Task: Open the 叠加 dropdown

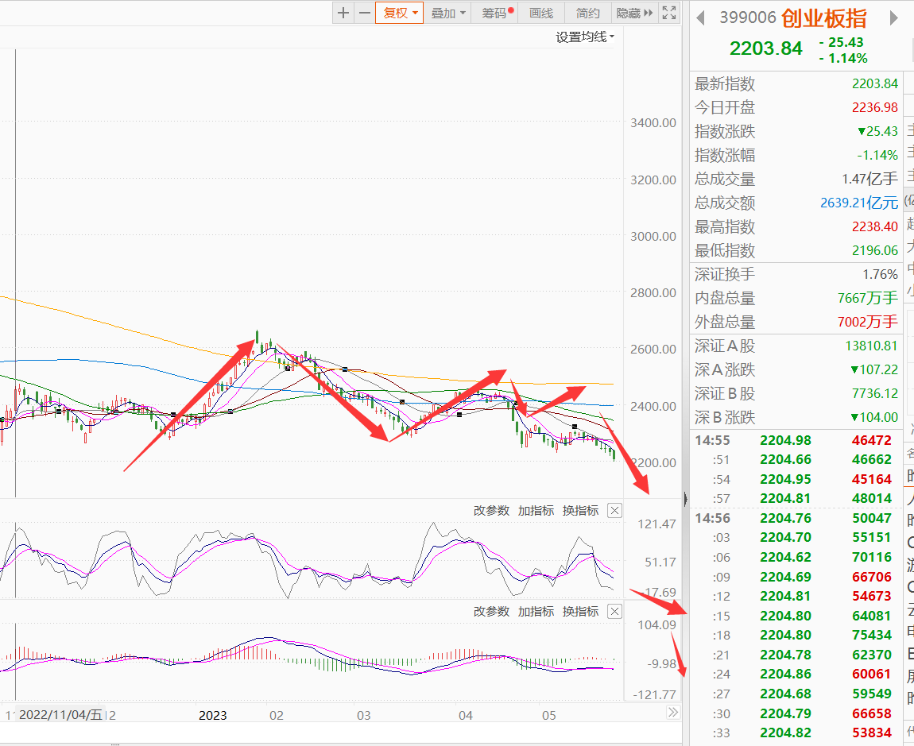Action: [x=447, y=13]
